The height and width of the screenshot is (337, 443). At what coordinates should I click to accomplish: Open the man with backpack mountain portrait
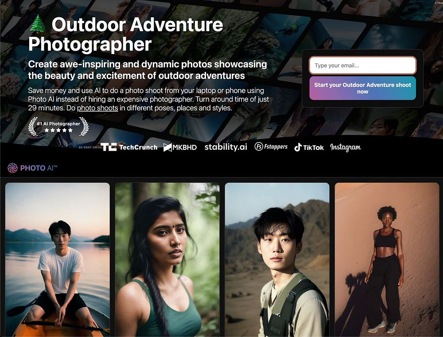tap(277, 259)
